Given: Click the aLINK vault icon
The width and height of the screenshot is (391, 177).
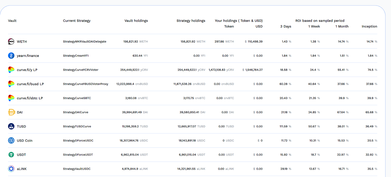Looking at the screenshot, I should coord(11,169).
